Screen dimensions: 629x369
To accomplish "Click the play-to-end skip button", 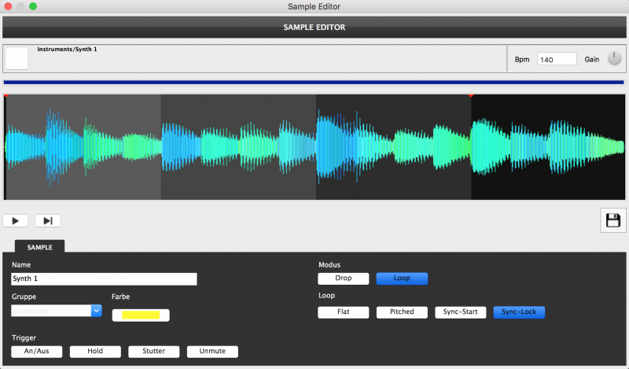I will click(47, 221).
